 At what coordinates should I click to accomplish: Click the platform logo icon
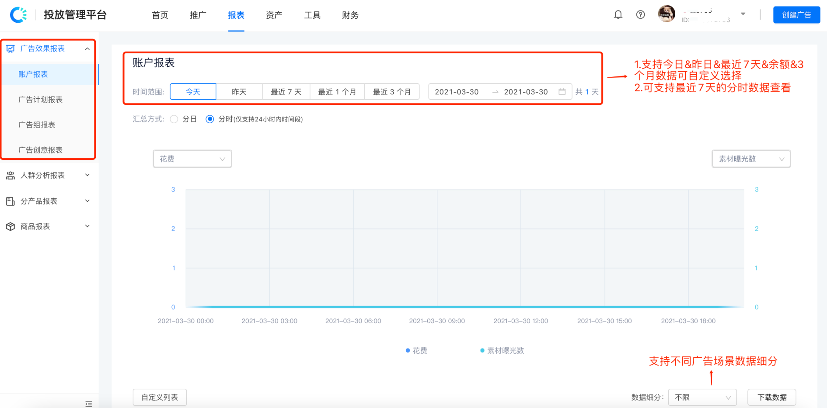click(x=18, y=14)
